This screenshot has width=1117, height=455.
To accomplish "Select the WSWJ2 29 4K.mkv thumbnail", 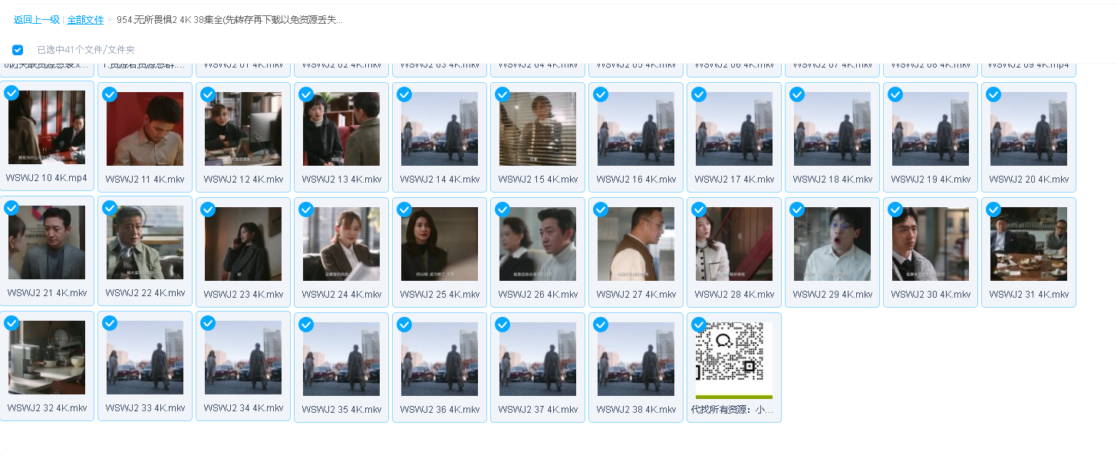I will pyautogui.click(x=832, y=244).
